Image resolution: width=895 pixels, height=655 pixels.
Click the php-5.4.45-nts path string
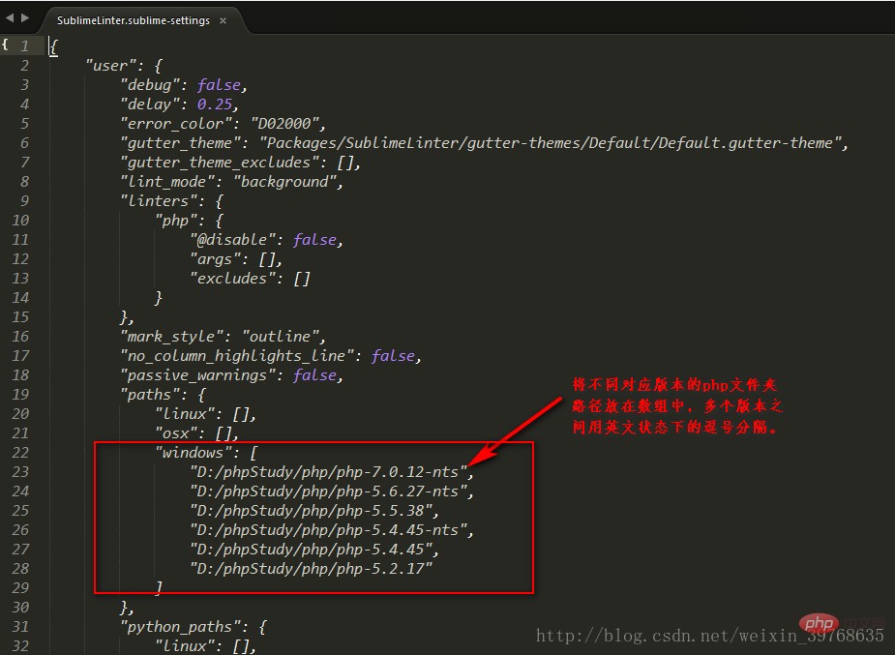point(328,530)
